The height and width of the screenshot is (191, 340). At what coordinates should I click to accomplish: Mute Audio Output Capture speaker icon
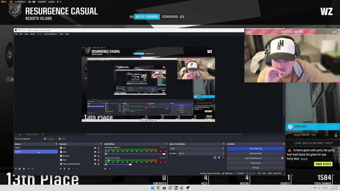pyautogui.click(x=106, y=164)
